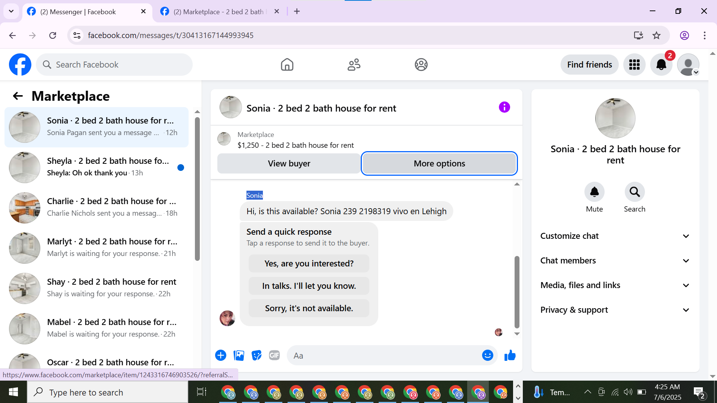Viewport: 717px width, 403px height.
Task: Install app icon in address bar
Action: (x=638, y=35)
